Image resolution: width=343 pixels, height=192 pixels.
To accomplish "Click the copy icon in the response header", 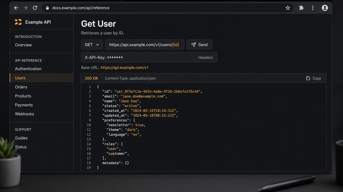I will click(x=308, y=78).
